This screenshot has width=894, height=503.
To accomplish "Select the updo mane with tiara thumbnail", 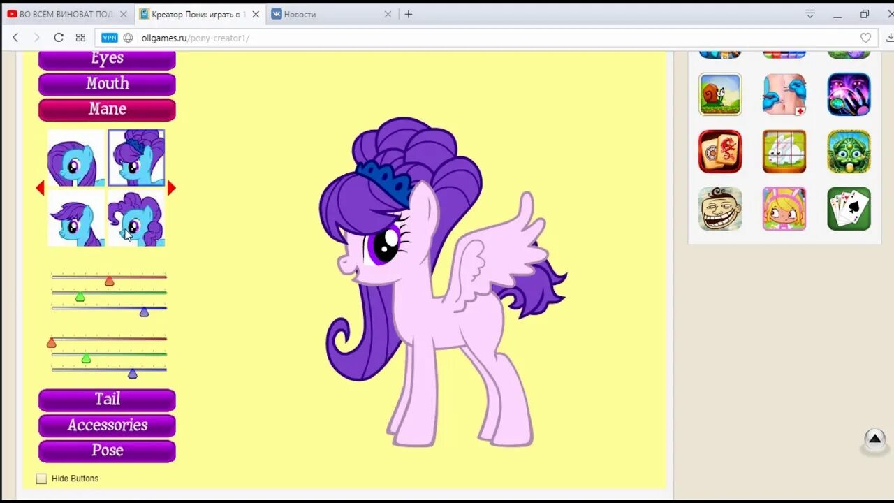I will pyautogui.click(x=136, y=158).
